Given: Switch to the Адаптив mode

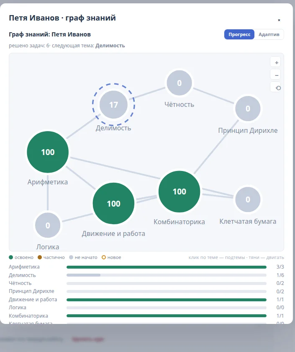Looking at the screenshot, I should tap(269, 34).
